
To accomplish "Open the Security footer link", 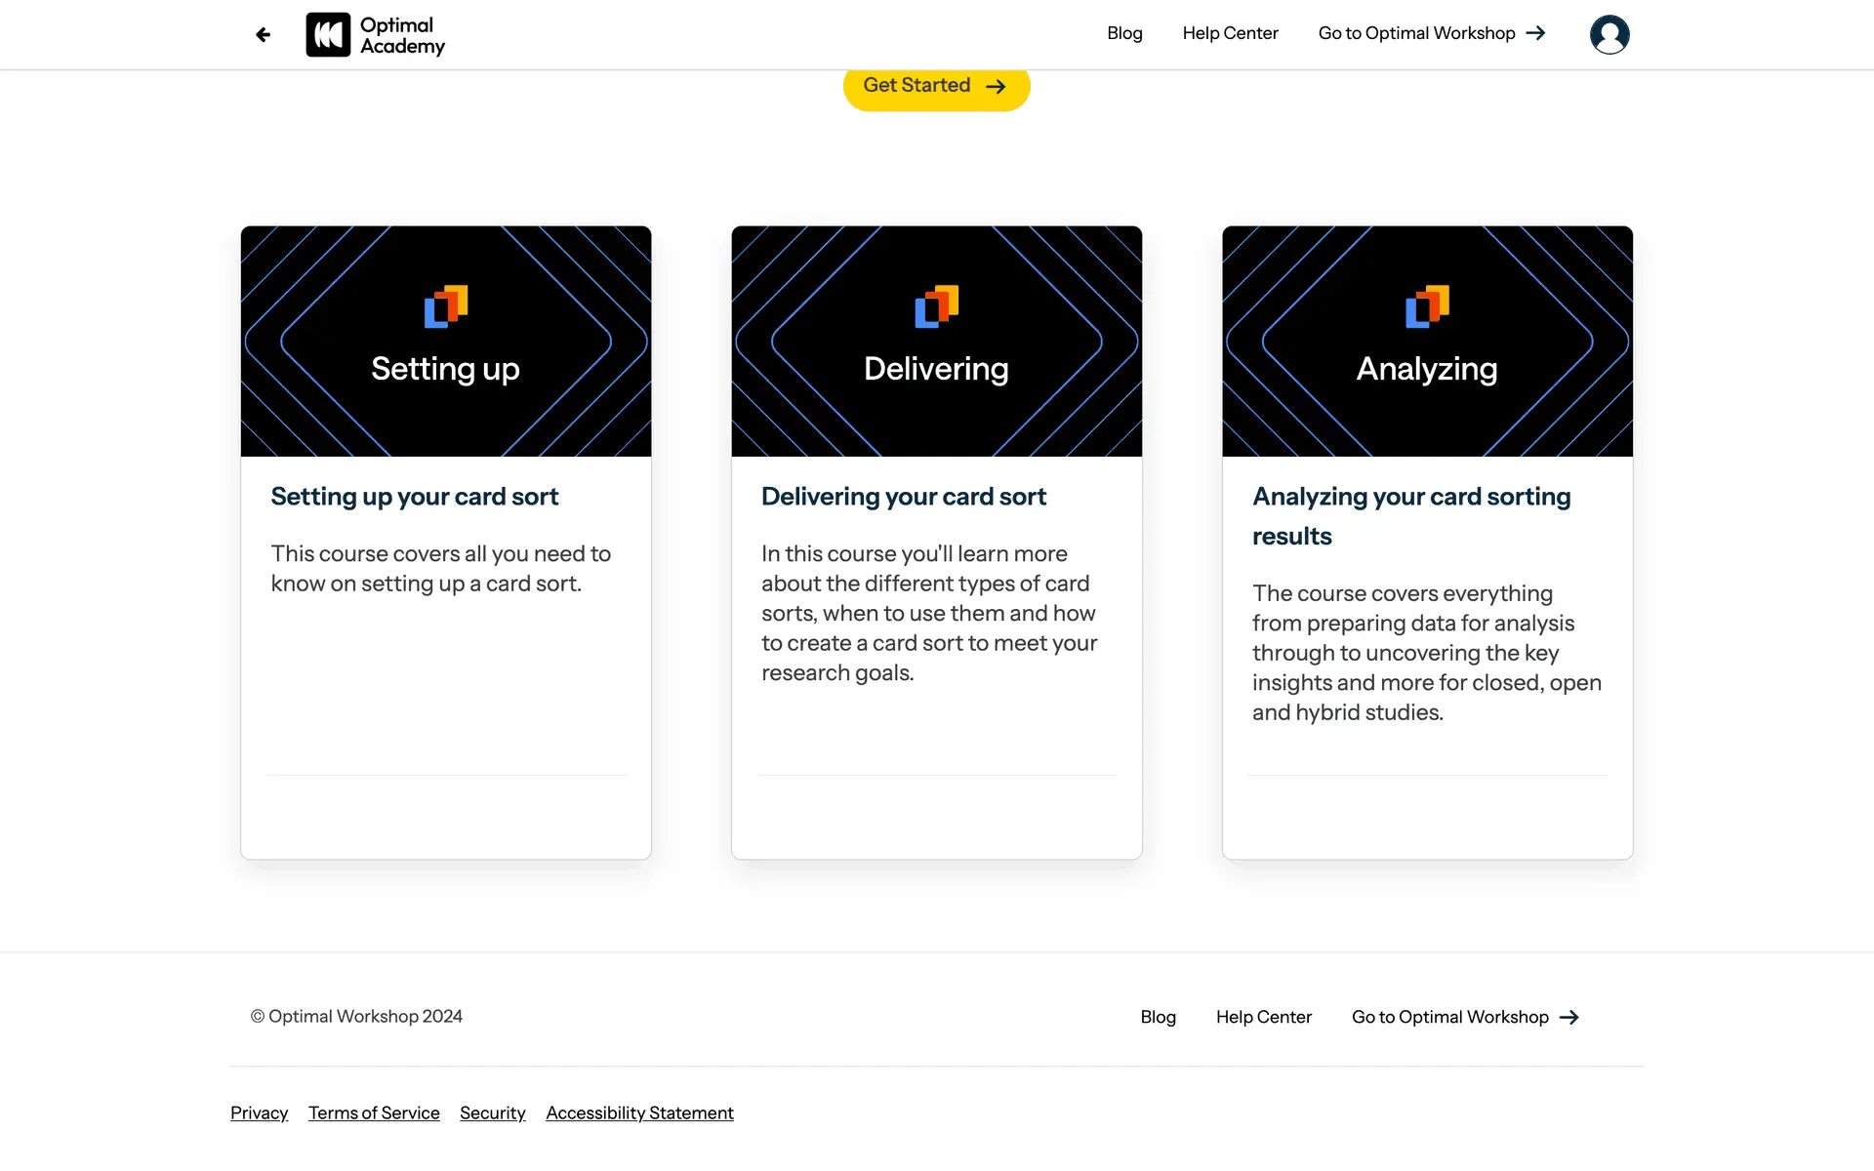I will click(492, 1112).
